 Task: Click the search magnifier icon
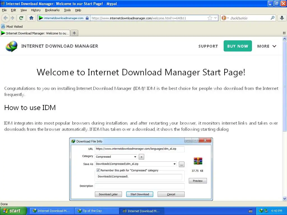[272, 18]
